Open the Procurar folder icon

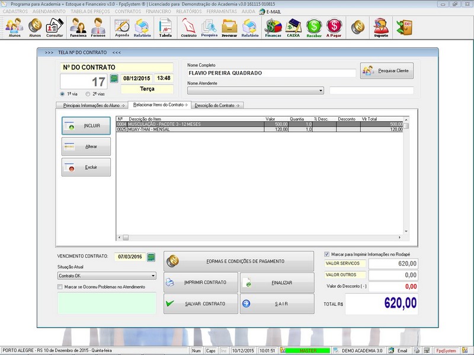coord(229,27)
